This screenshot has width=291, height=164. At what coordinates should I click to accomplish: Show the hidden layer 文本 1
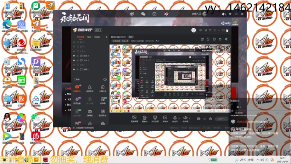[74, 65]
